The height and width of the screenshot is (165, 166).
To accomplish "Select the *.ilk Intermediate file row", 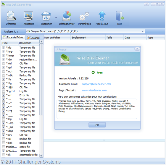I will pyautogui.click(x=20, y=155).
